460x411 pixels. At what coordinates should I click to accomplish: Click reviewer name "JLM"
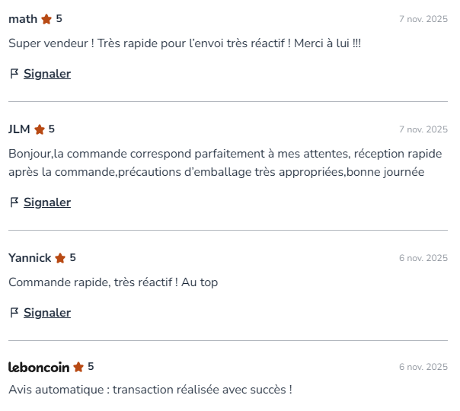tap(19, 129)
